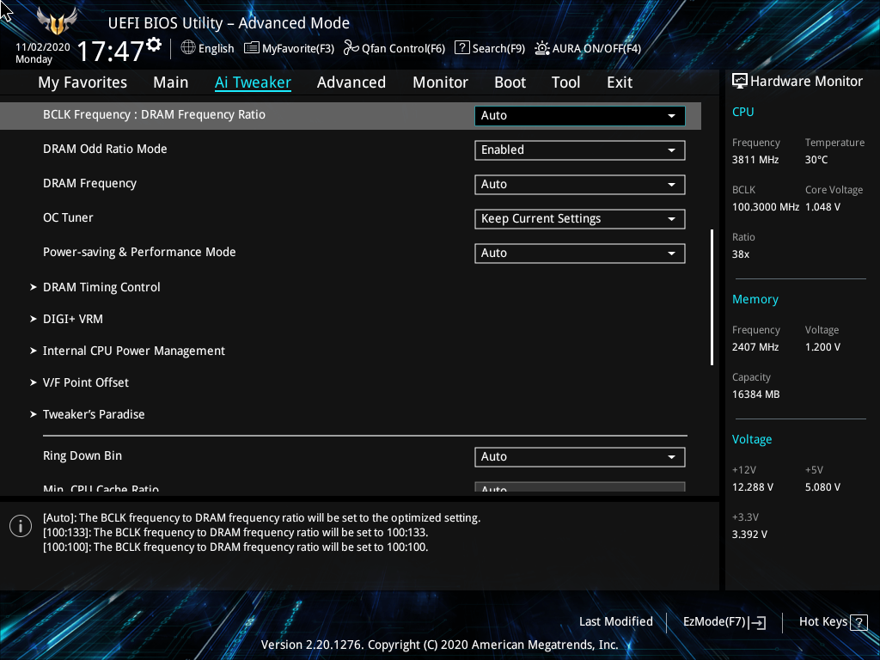Click the settings list scrollbar
Image resolution: width=880 pixels, height=660 pixels.
[x=712, y=296]
